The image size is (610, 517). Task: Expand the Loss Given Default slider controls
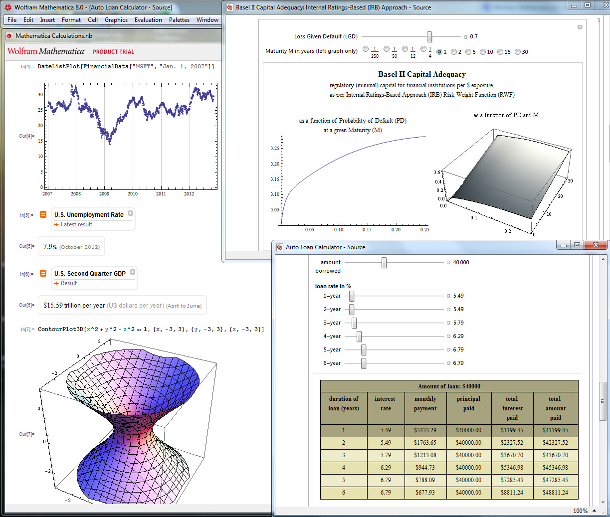[x=466, y=37]
